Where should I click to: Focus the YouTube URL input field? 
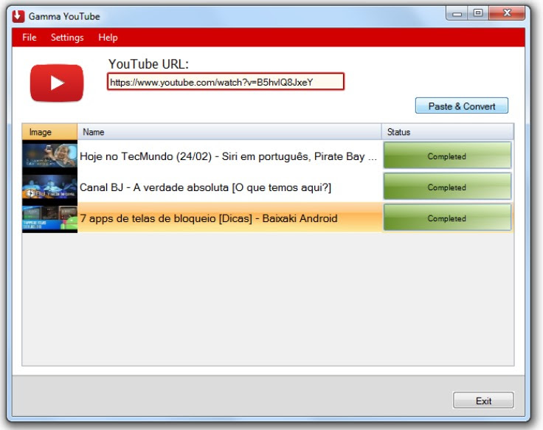tap(226, 82)
